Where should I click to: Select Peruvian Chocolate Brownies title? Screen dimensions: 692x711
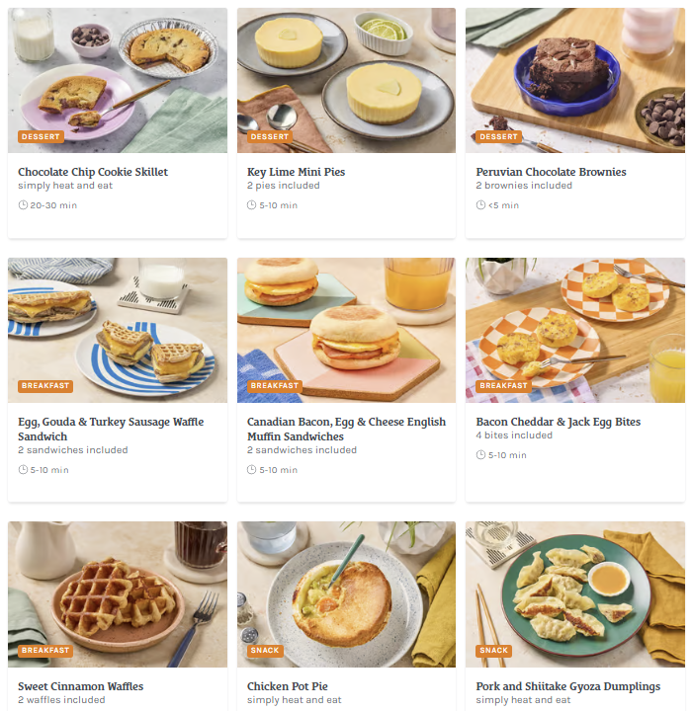pos(551,172)
